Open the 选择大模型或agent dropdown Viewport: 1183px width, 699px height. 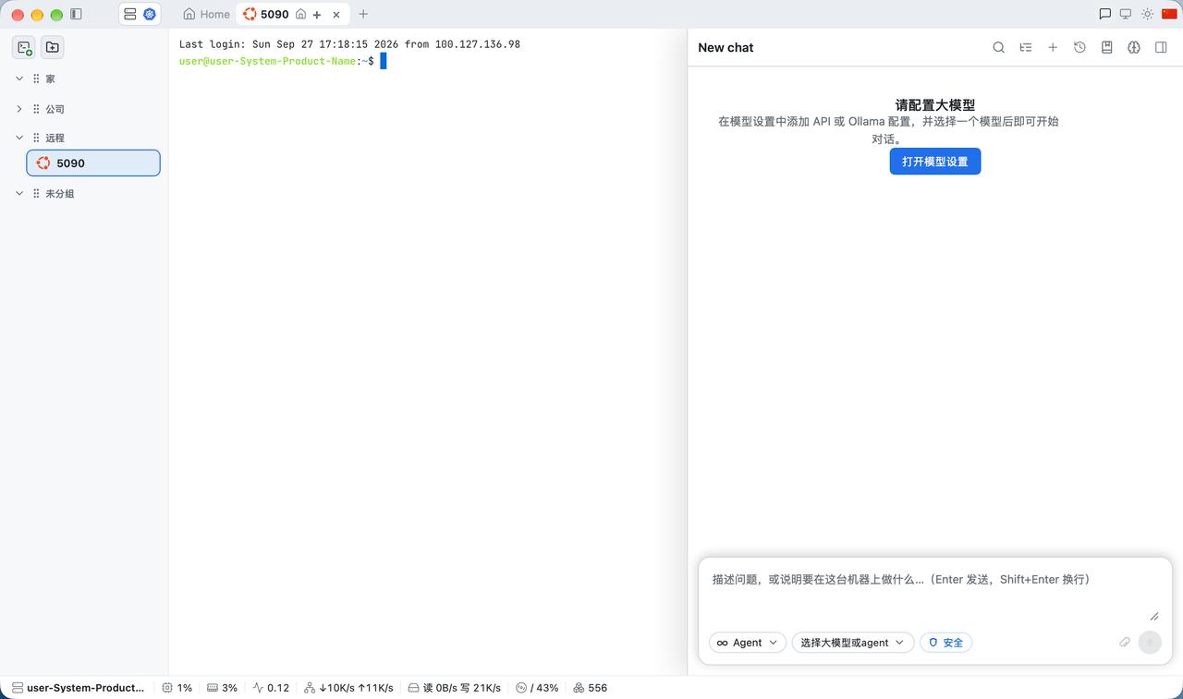click(852, 643)
